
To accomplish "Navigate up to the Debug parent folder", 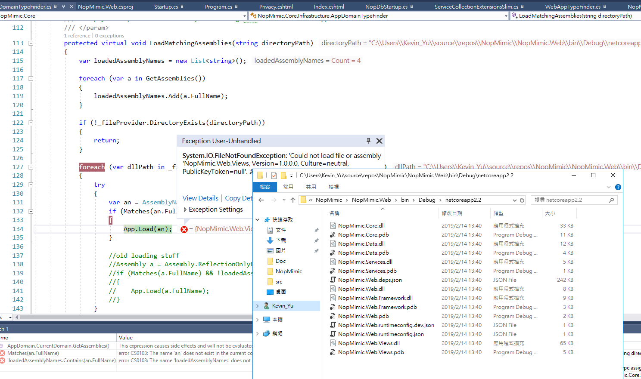I will click(293, 200).
